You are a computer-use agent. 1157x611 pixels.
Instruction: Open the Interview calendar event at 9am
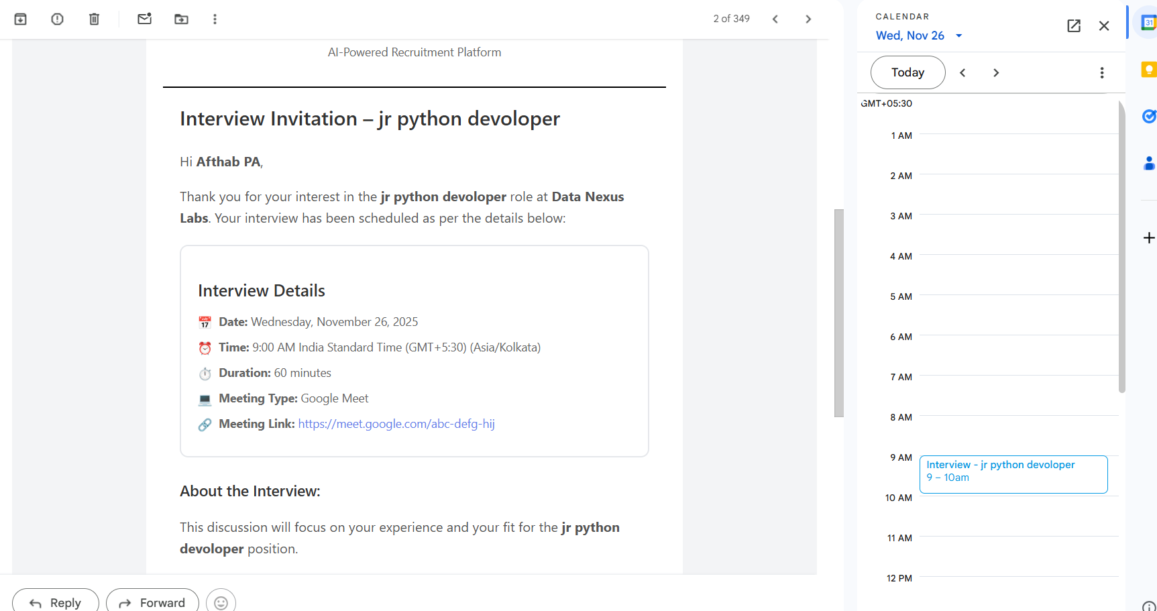[1013, 474]
